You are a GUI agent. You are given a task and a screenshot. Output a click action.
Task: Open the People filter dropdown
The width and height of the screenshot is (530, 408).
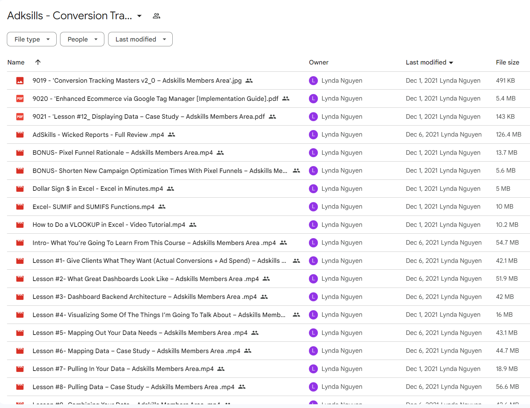pyautogui.click(x=82, y=39)
